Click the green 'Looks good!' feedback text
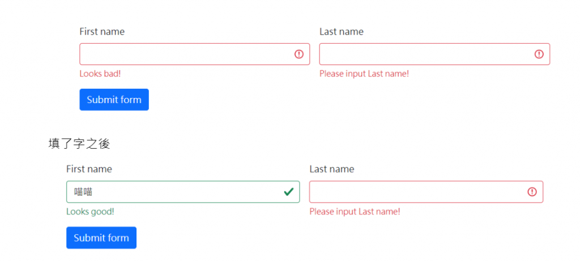580x262 pixels. pos(90,212)
